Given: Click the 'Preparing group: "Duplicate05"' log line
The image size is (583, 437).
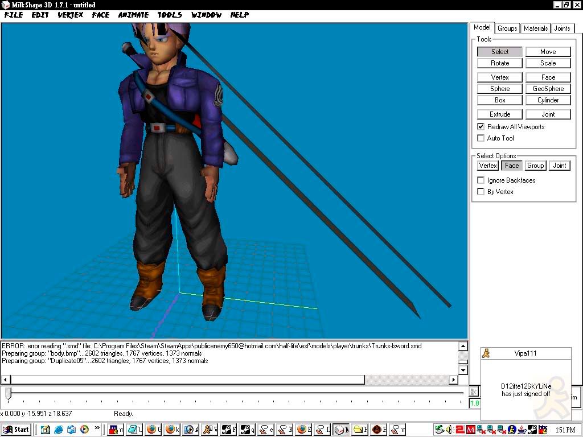Looking at the screenshot, I should click(105, 361).
